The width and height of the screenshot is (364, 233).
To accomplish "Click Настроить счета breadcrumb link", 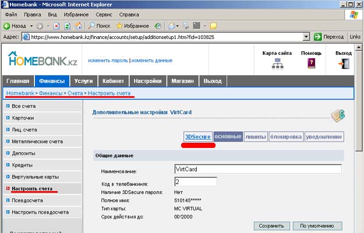I will pos(109,93).
